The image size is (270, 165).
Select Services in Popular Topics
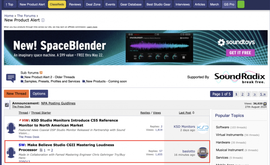pos(222,158)
